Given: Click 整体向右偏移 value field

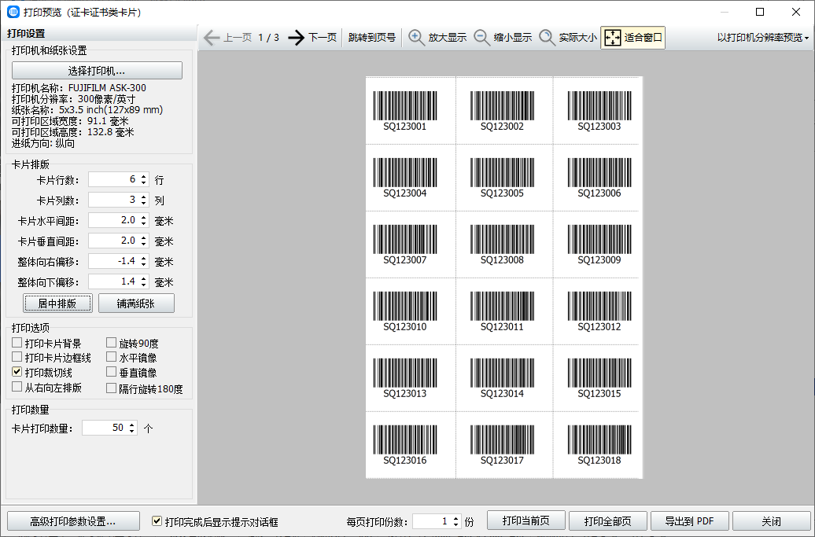Looking at the screenshot, I should pos(113,261).
